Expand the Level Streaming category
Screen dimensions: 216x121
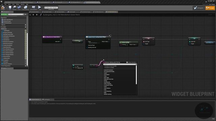[107, 91]
